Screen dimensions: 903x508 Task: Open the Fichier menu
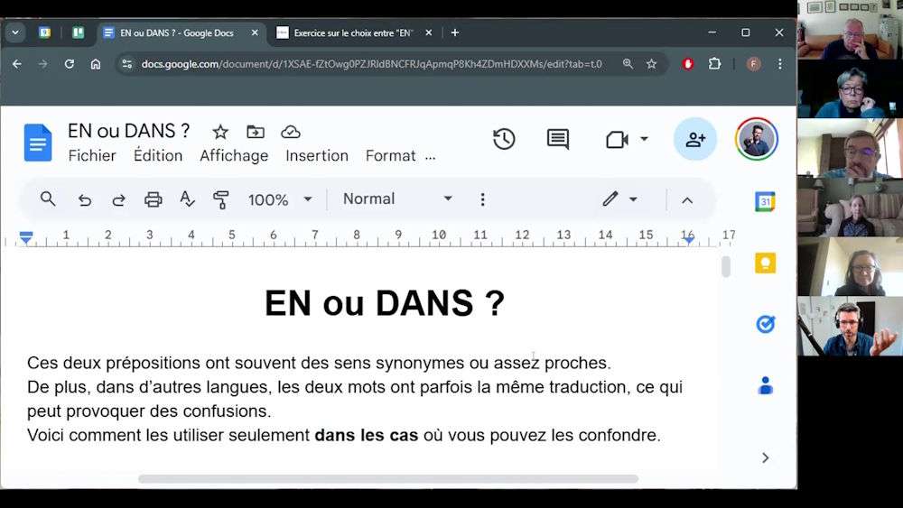pos(92,156)
